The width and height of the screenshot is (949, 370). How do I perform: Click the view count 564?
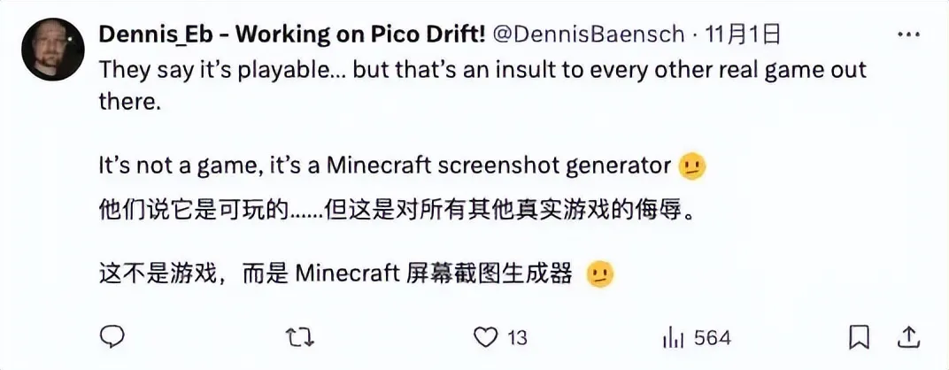tap(711, 337)
